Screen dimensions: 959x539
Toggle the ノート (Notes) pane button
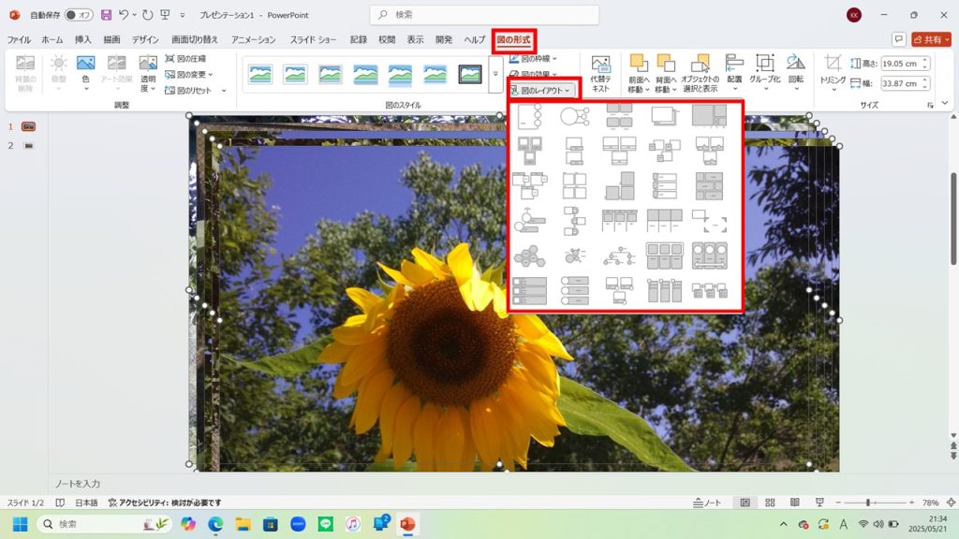(x=712, y=503)
